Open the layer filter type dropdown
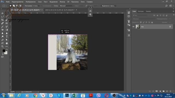Screen dimensions: 175x98 coord(140,16)
